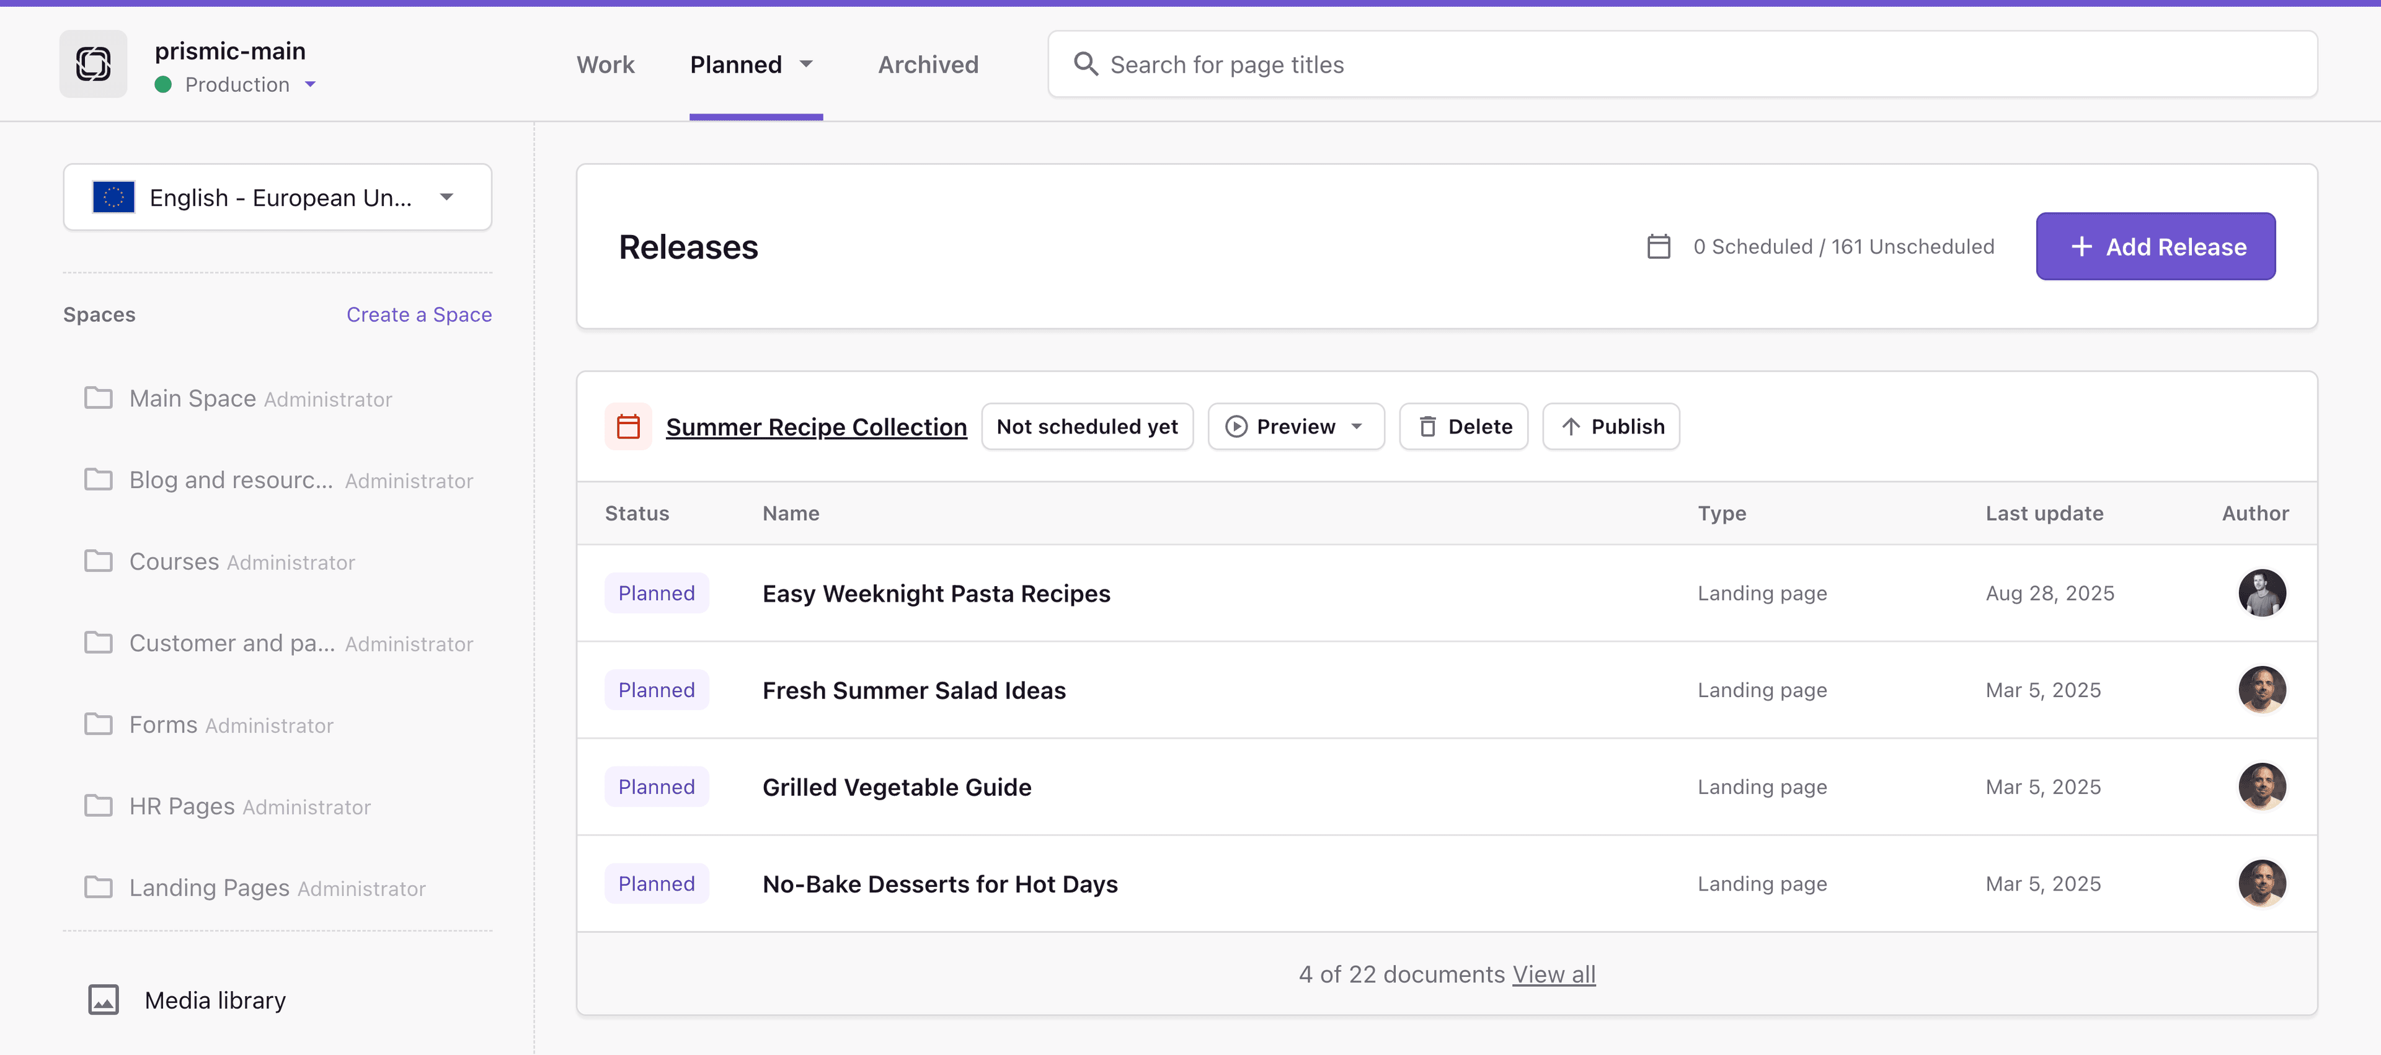Open the English - European Union locale selector
The height and width of the screenshot is (1055, 2381).
pyautogui.click(x=277, y=197)
